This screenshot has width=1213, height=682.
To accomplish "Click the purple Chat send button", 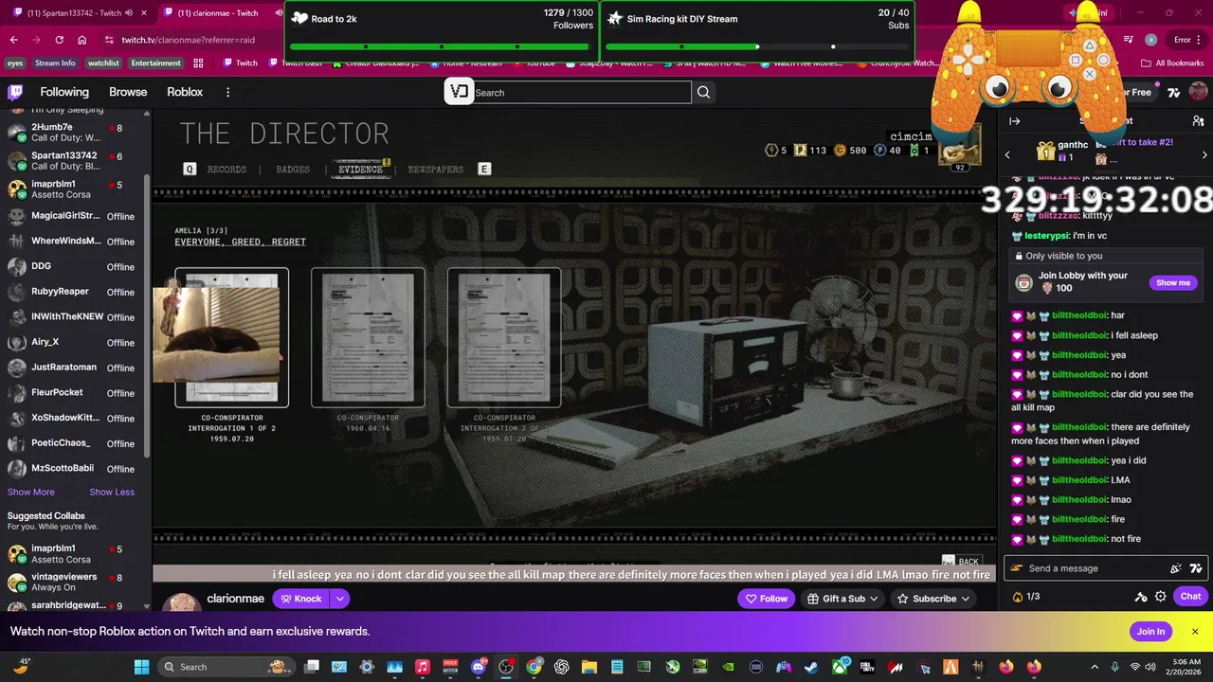I will coord(1190,597).
